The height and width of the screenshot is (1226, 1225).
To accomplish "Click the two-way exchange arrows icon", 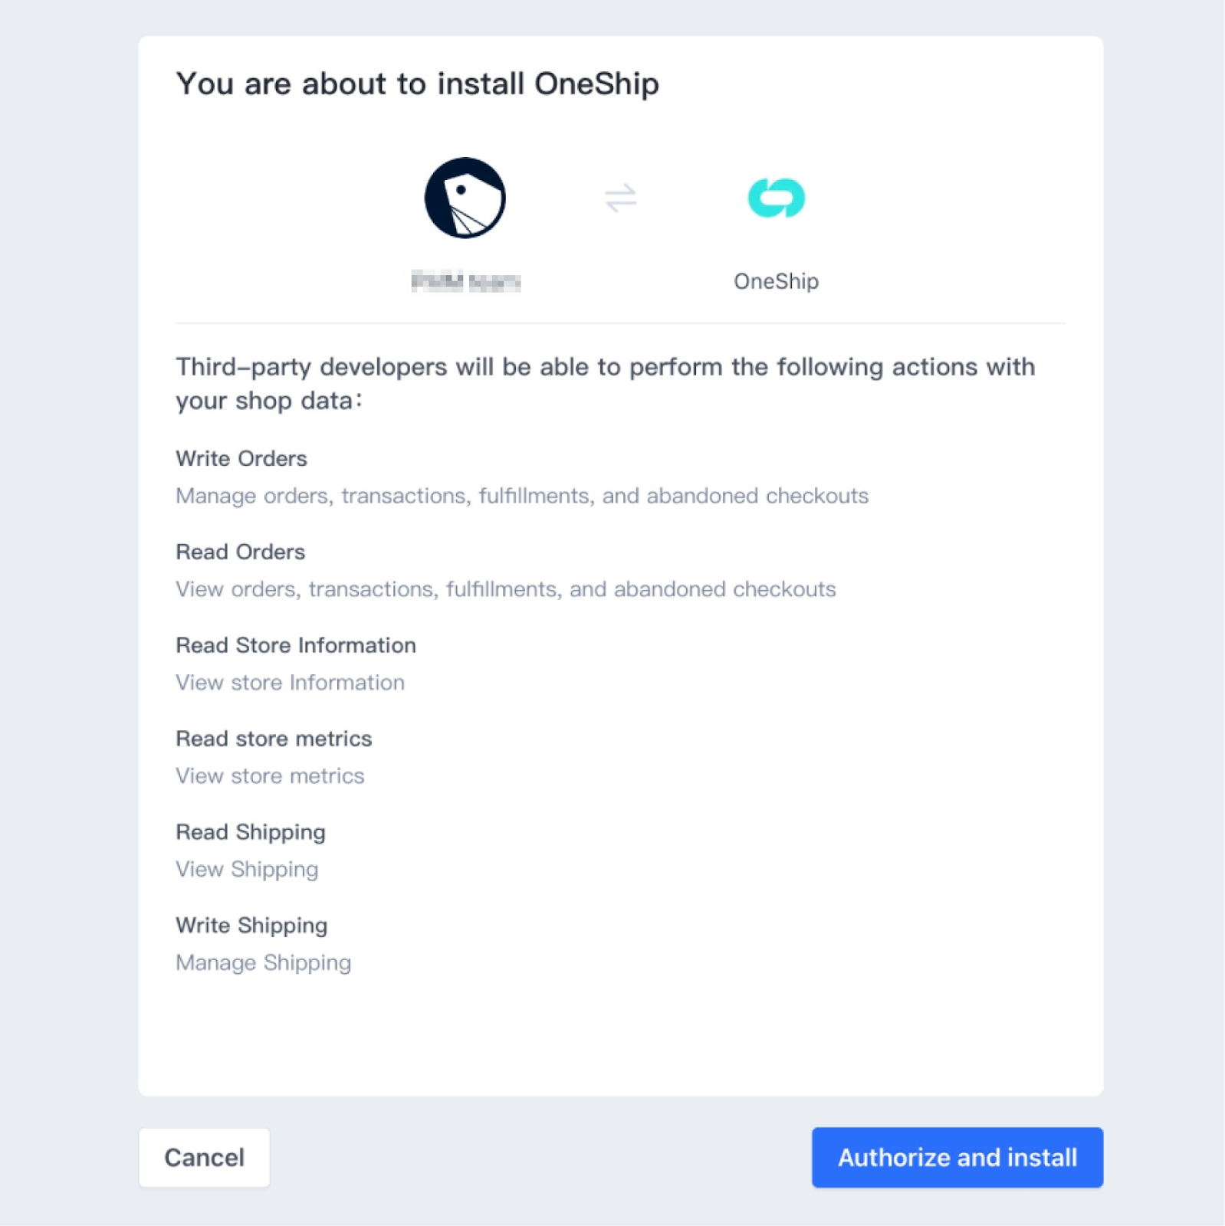I will pyautogui.click(x=620, y=198).
